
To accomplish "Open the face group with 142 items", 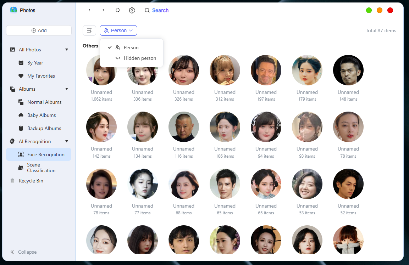I will (101, 127).
